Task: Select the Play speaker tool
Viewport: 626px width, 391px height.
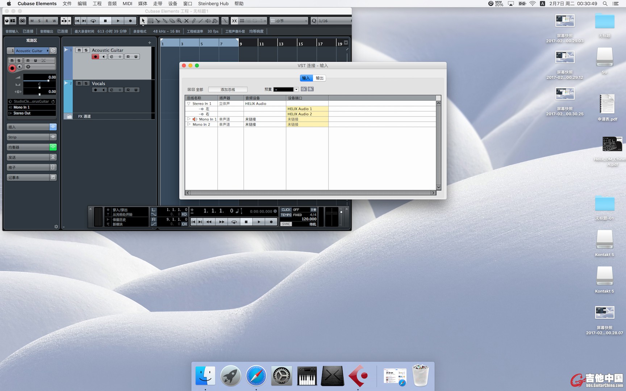Action: 208,21
